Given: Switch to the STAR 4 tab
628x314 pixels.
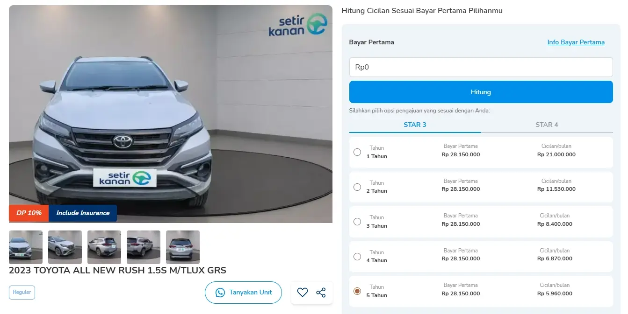Looking at the screenshot, I should point(547,125).
